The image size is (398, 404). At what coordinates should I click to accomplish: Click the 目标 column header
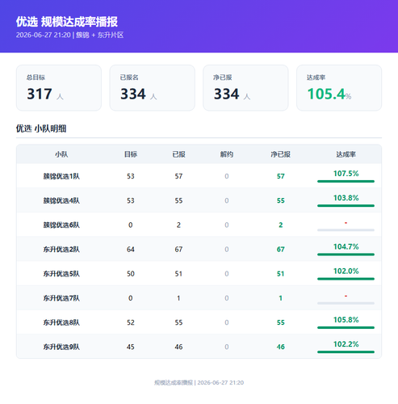point(131,154)
